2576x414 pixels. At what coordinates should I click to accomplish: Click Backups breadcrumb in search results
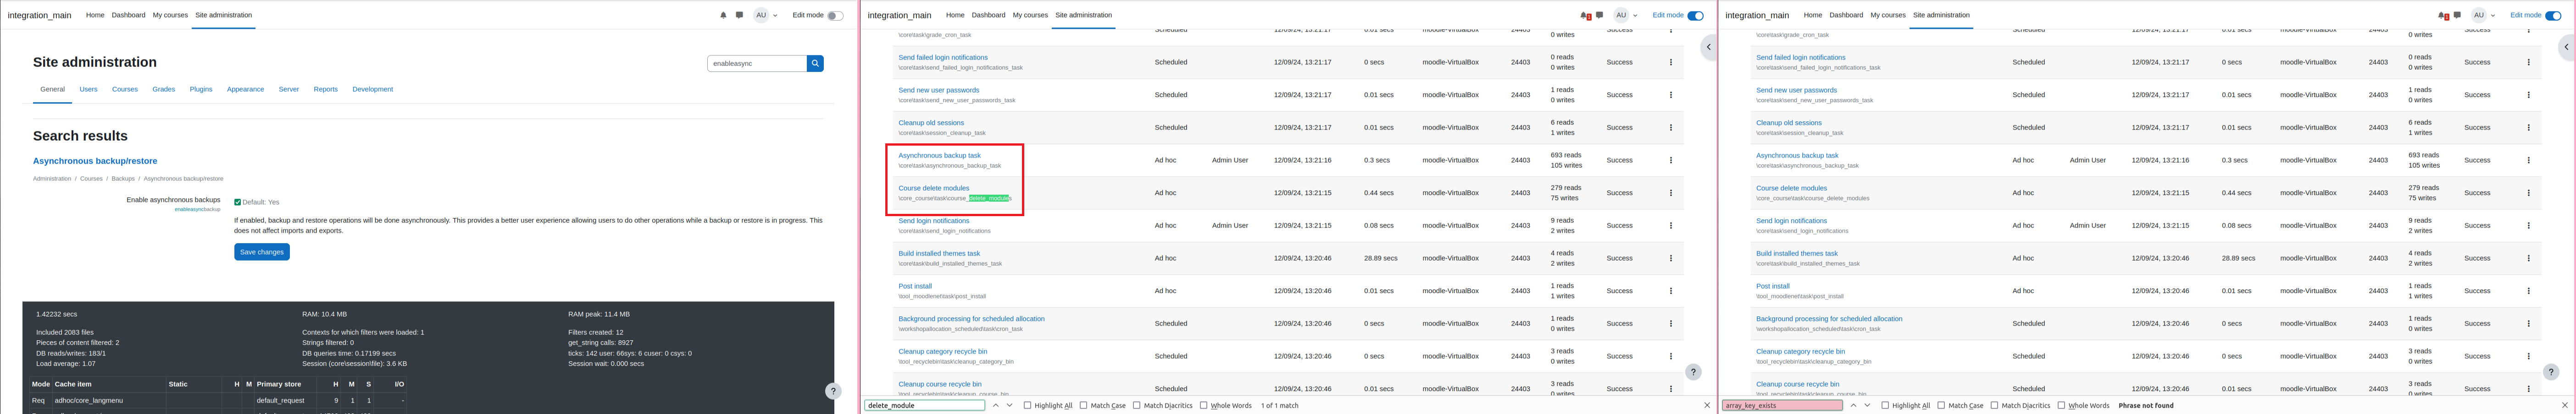click(123, 179)
